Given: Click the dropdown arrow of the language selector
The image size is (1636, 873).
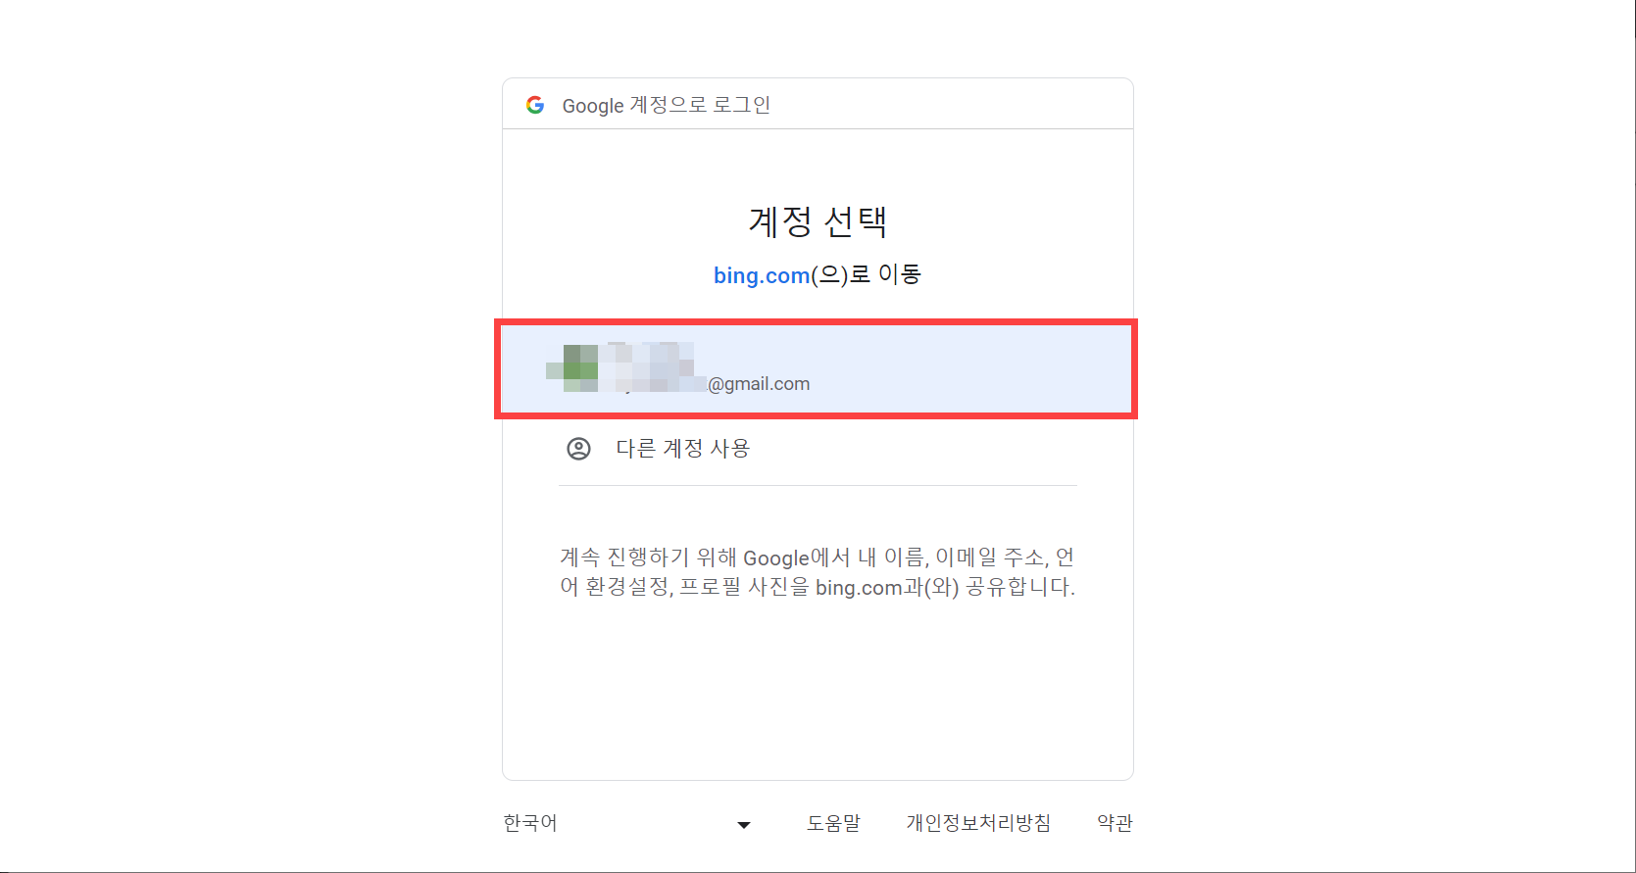Looking at the screenshot, I should point(744,824).
